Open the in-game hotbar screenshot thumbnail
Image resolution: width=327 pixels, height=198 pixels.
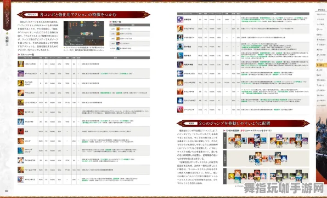click(83, 33)
